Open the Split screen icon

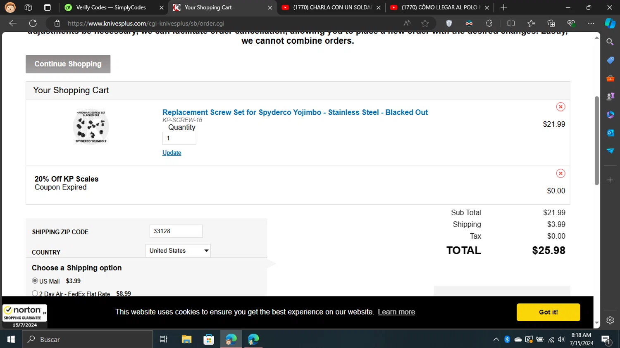click(511, 24)
